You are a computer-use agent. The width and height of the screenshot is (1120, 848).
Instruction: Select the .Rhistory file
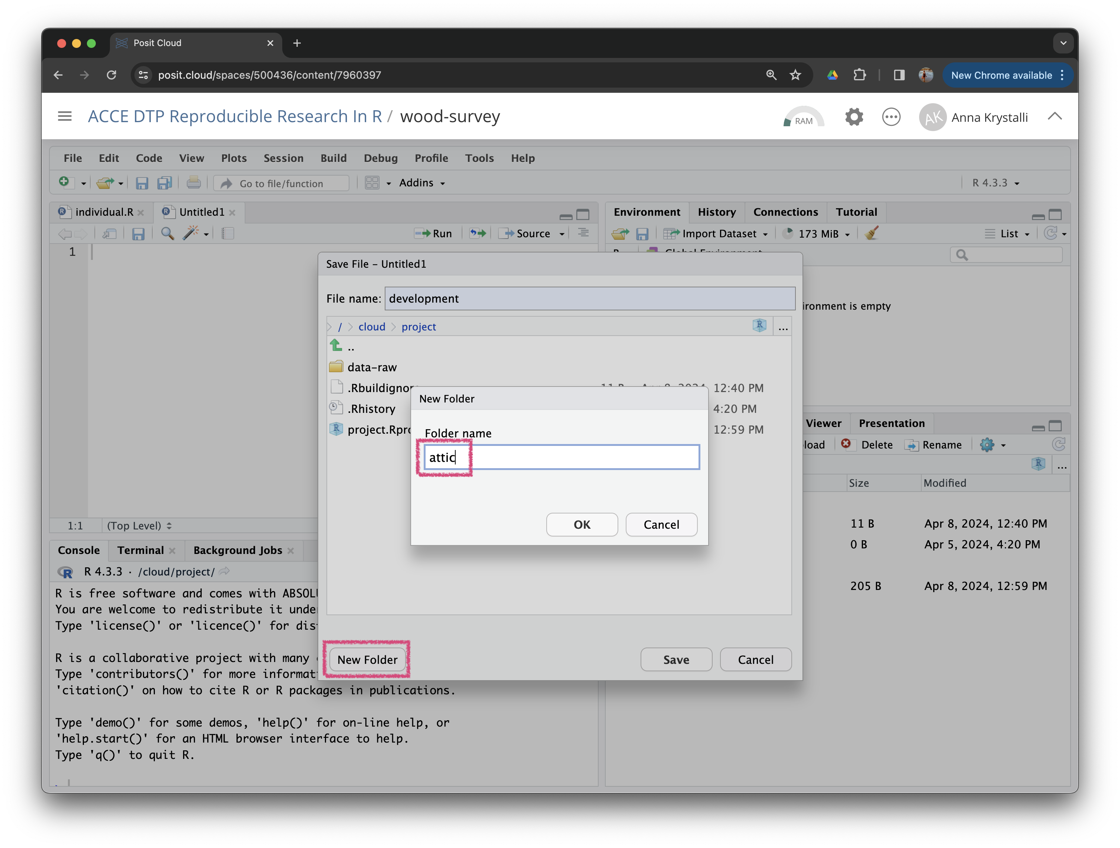pos(371,408)
